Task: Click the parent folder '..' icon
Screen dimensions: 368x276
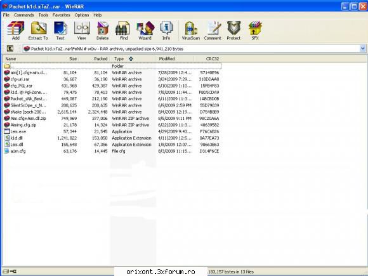Action: point(7,66)
